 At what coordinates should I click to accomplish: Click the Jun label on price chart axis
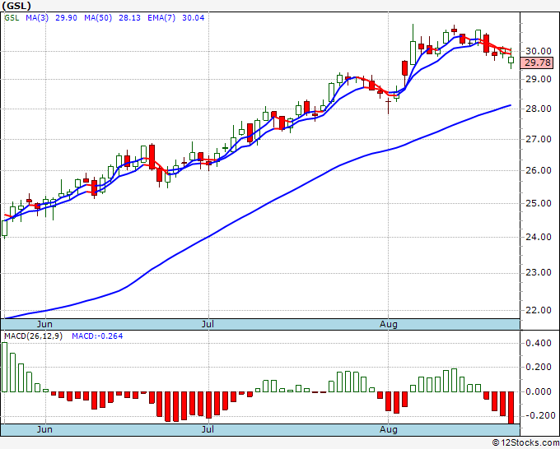44,324
